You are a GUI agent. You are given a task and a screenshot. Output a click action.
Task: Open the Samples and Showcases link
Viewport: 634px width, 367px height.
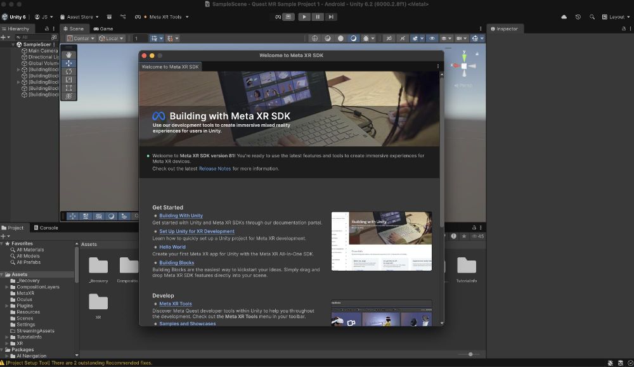pyautogui.click(x=187, y=324)
